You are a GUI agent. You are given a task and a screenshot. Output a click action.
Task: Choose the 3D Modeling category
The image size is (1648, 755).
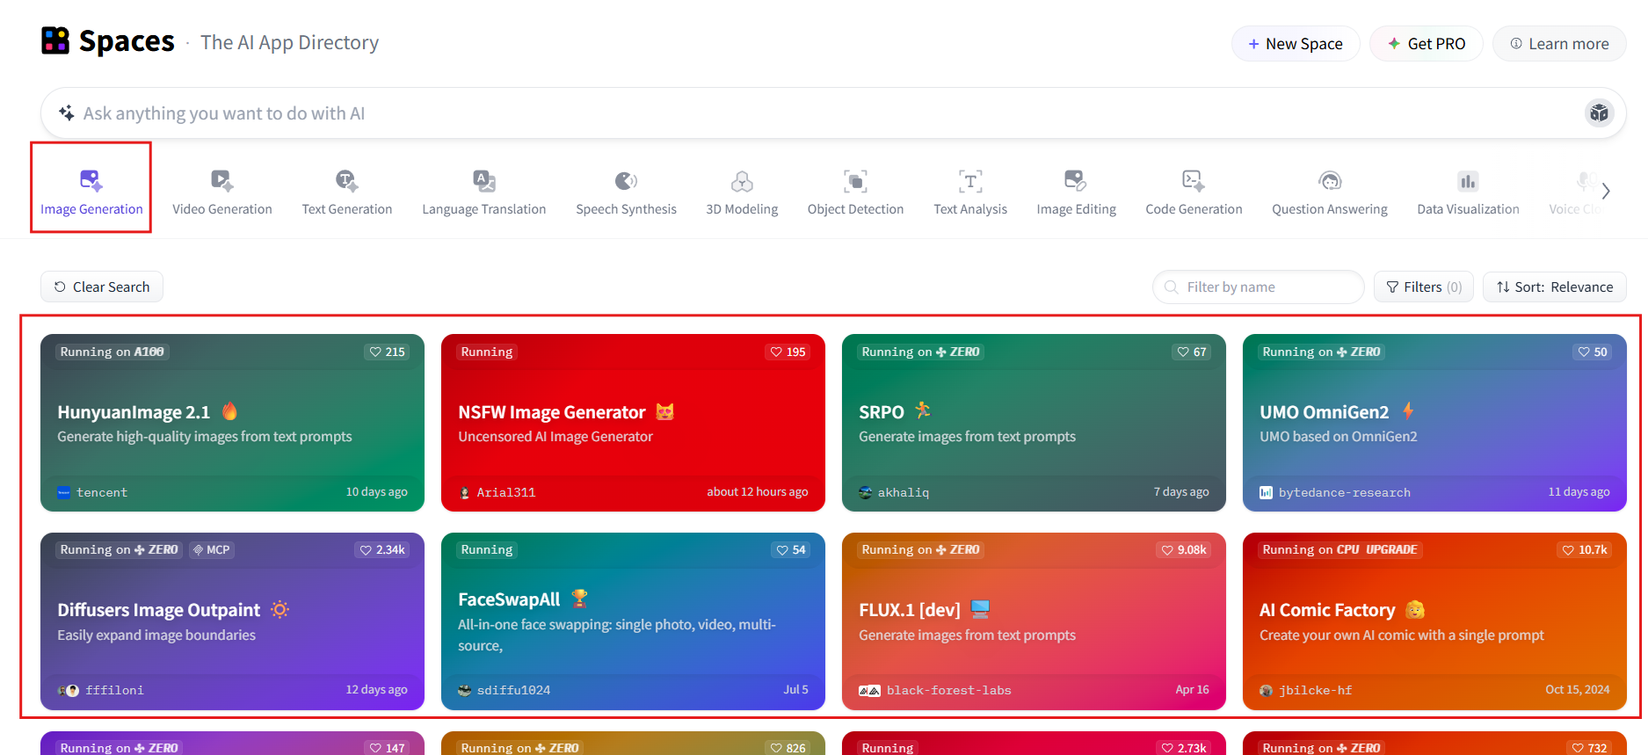click(x=742, y=192)
